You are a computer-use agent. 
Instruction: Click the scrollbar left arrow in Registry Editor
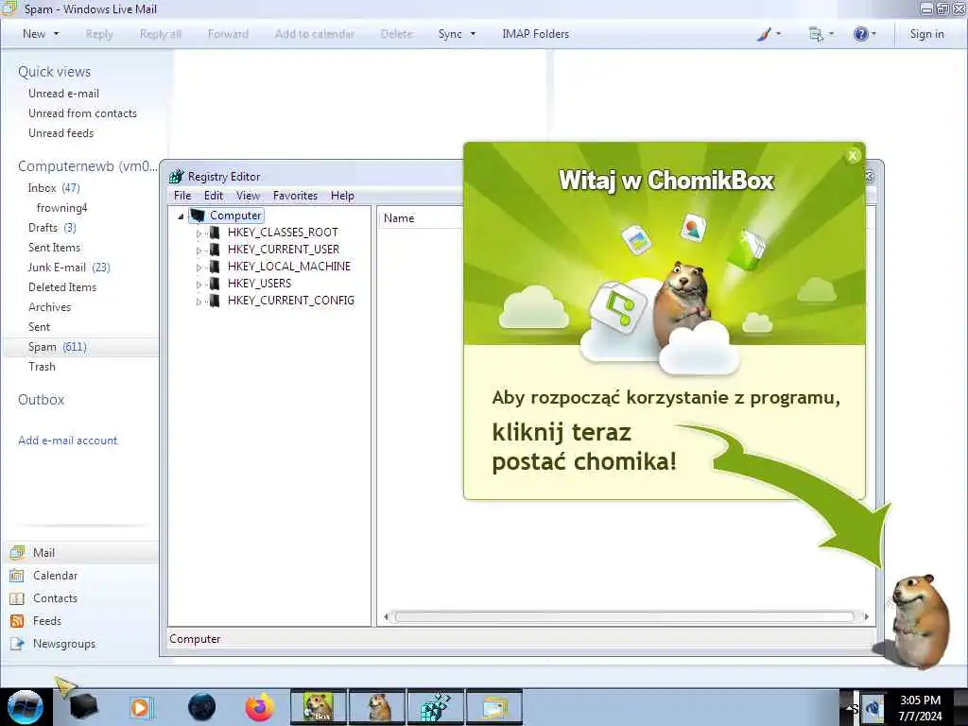(x=386, y=616)
